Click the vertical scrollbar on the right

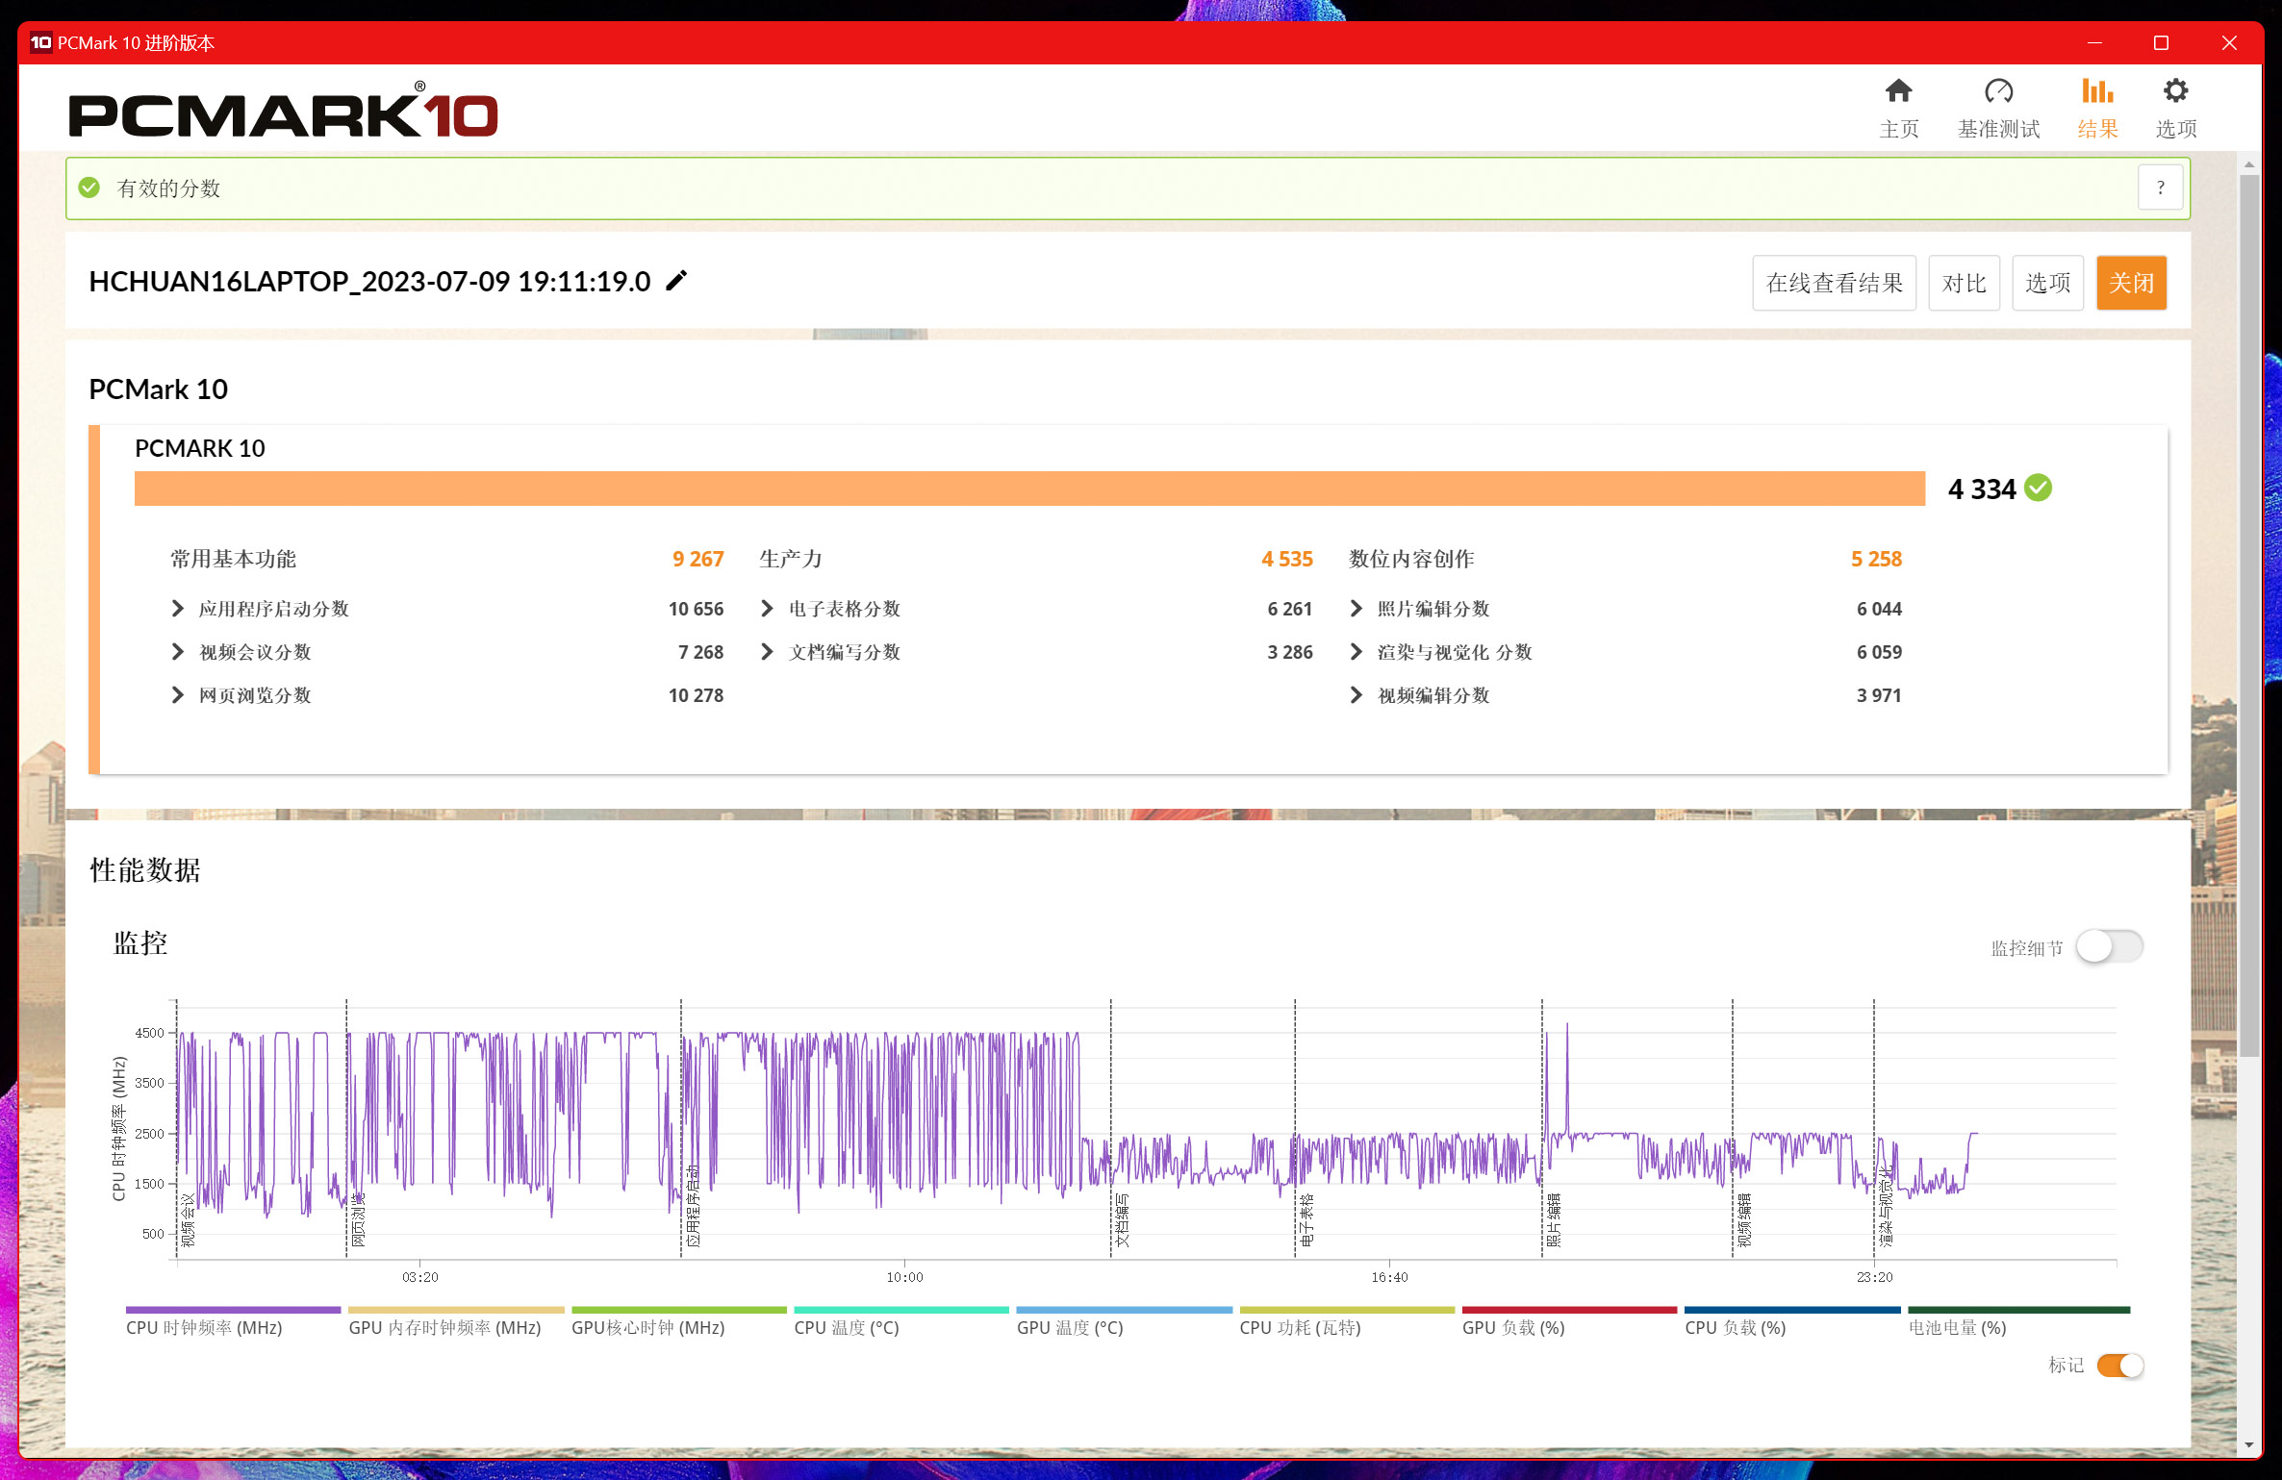pyautogui.click(x=2248, y=615)
